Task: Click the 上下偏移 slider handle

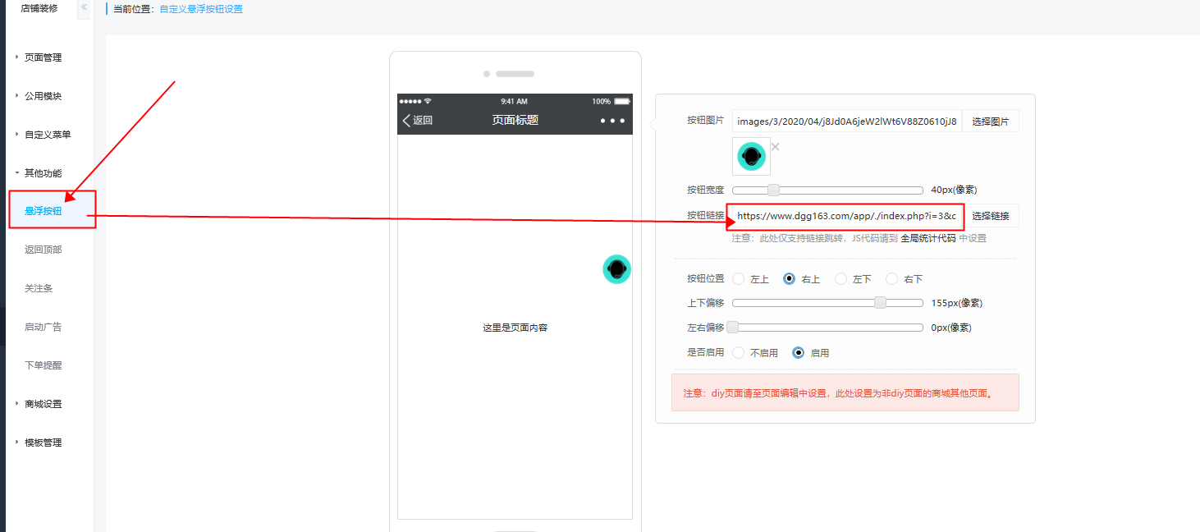Action: click(x=881, y=303)
